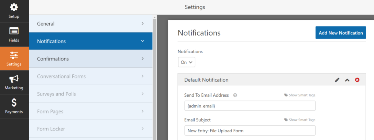Click Add New Notification button
The width and height of the screenshot is (374, 140).
(341, 32)
